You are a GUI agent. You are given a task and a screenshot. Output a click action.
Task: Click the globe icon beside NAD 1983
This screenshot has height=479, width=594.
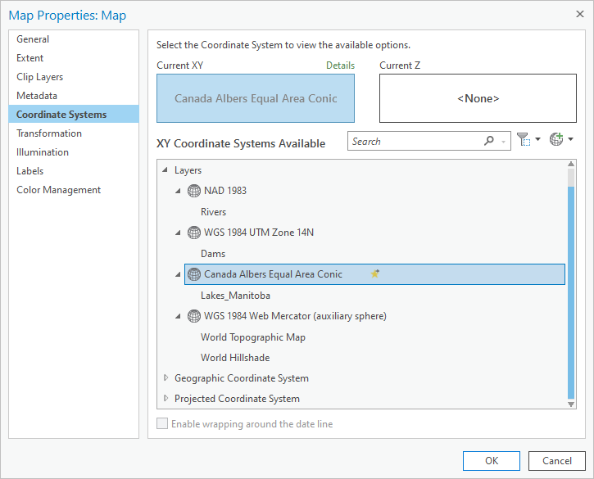click(194, 191)
